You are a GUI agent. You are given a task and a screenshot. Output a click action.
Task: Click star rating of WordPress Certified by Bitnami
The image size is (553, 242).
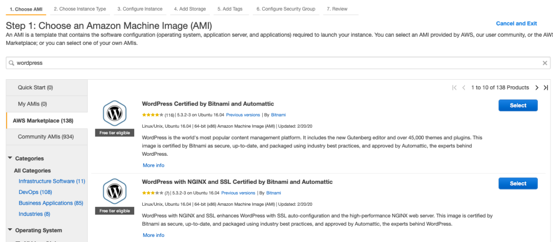pyautogui.click(x=153, y=115)
